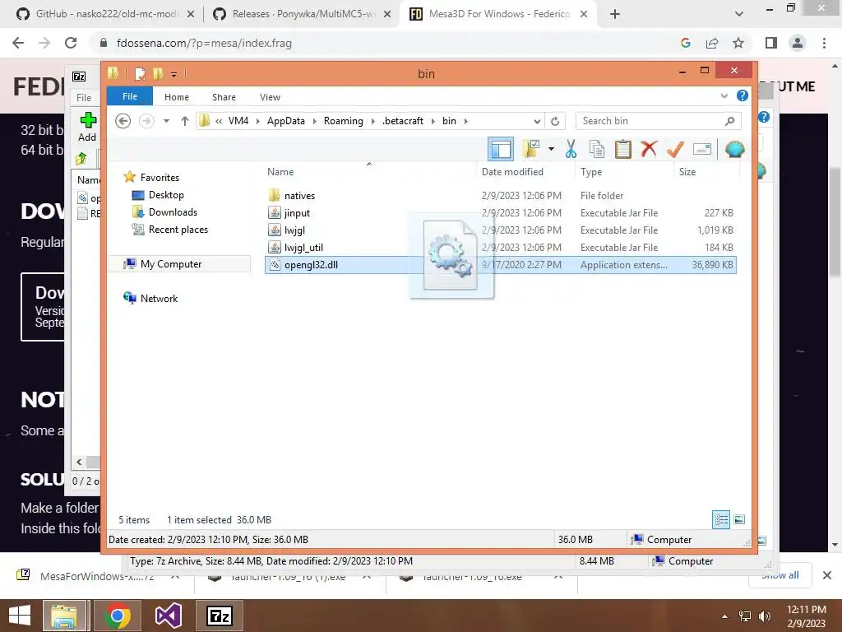Select the natives folder
Screen dimensions: 842x632
coord(299,196)
